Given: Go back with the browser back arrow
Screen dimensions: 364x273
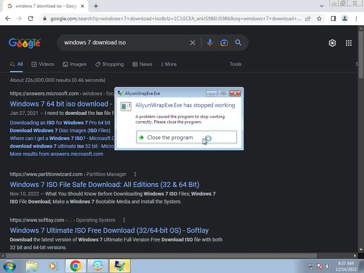Looking at the screenshot, I should (x=8, y=18).
